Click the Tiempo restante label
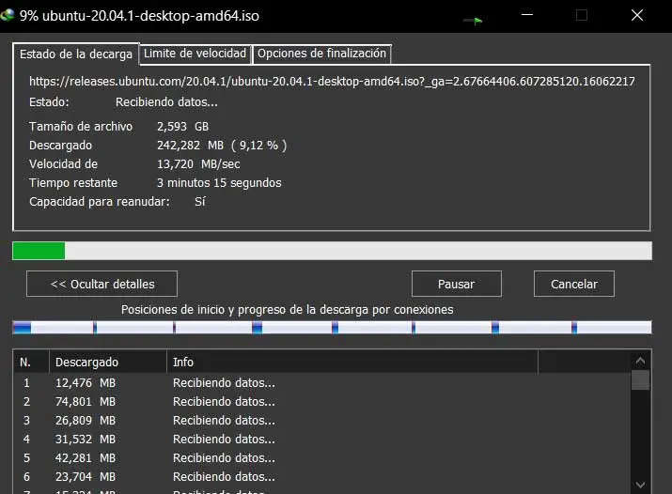Screen dimensions: 672x494 point(73,183)
